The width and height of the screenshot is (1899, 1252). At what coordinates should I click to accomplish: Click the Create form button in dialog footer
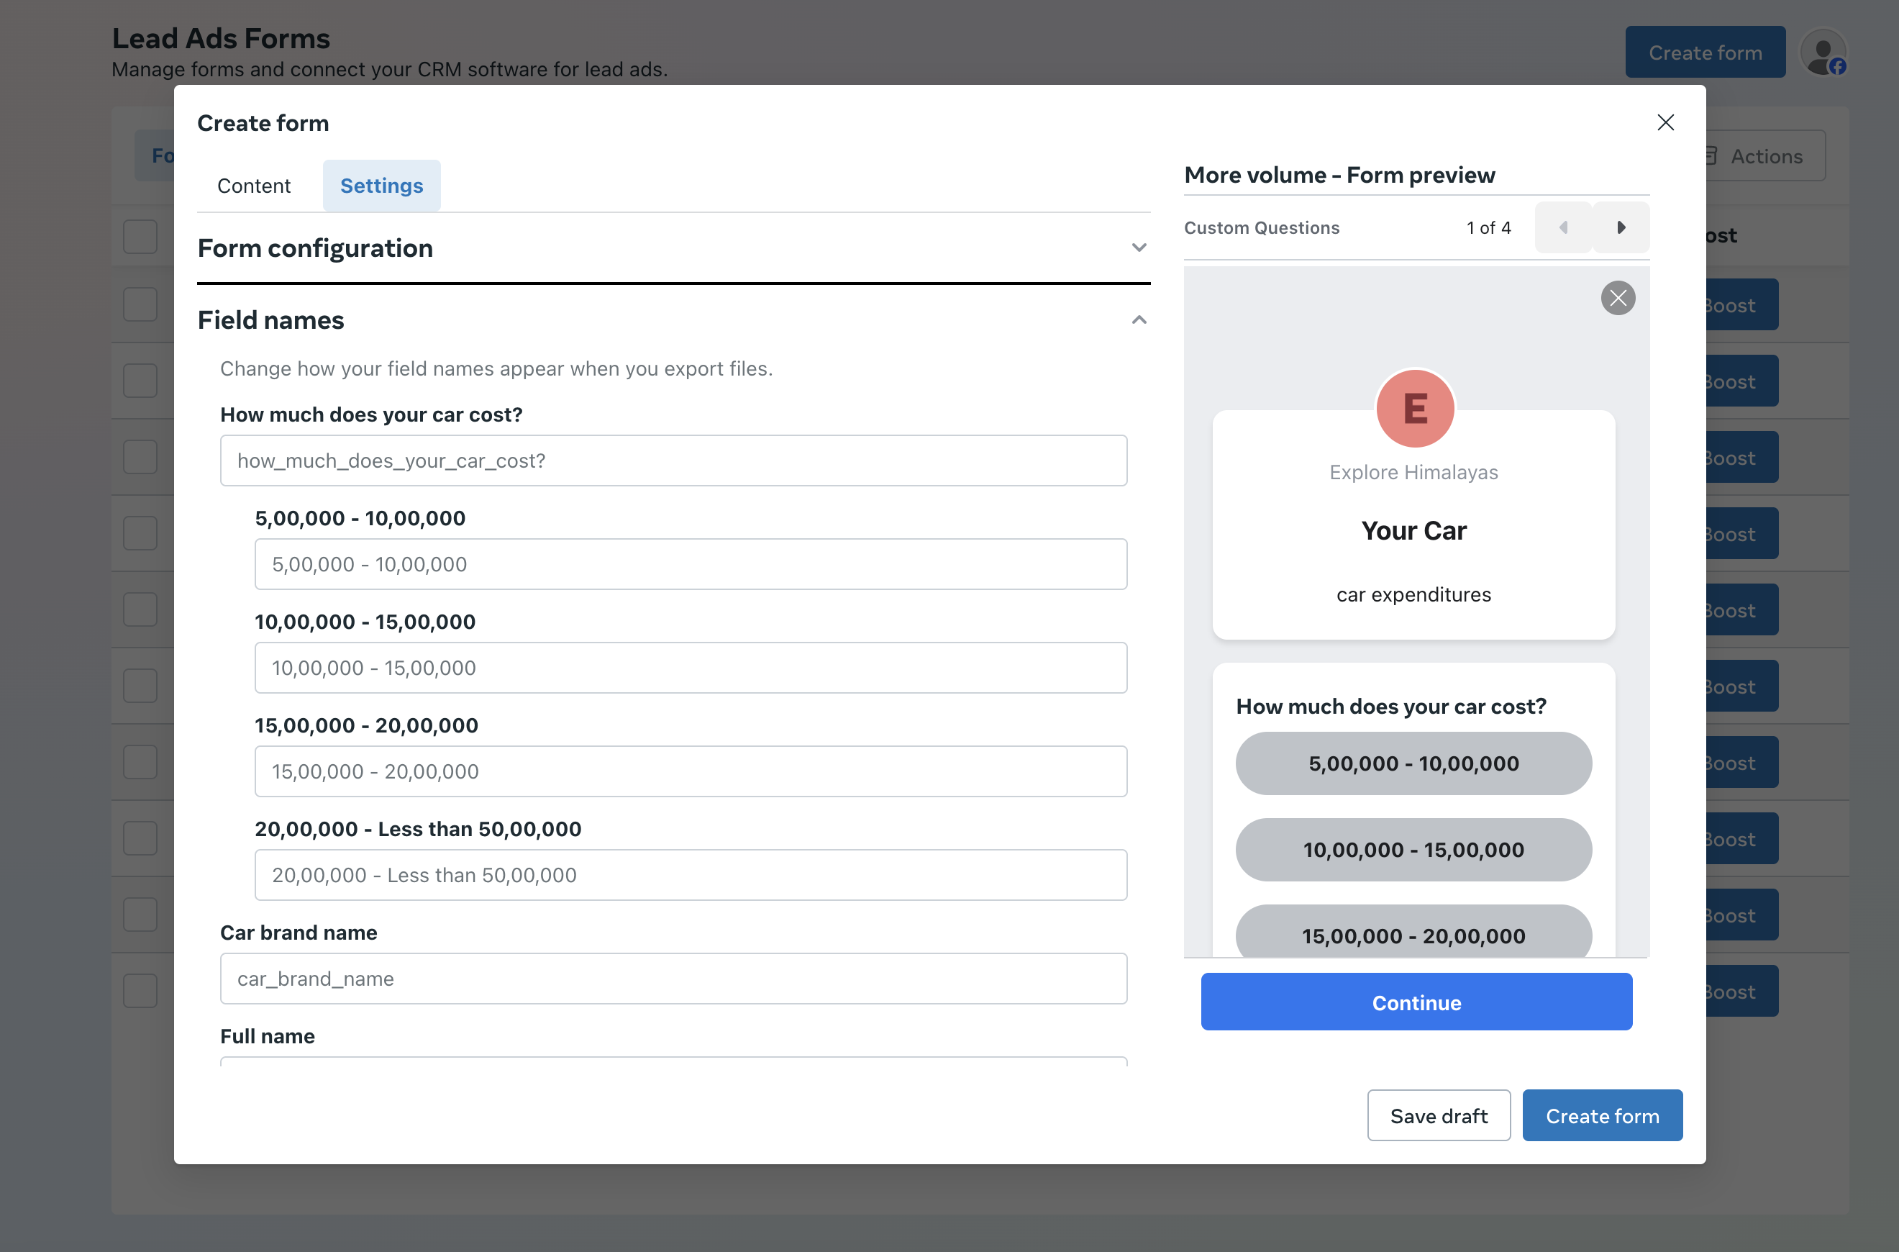coord(1601,1115)
